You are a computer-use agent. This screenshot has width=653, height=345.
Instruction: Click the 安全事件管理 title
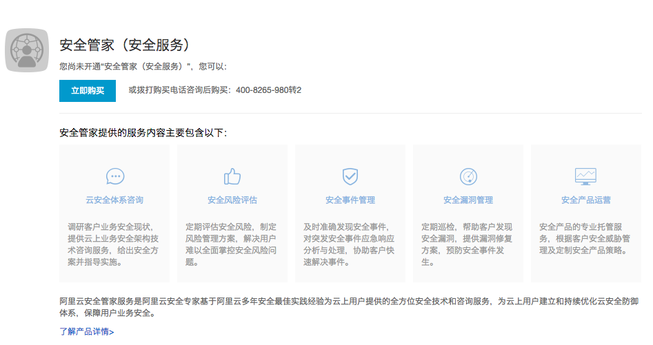(x=350, y=200)
